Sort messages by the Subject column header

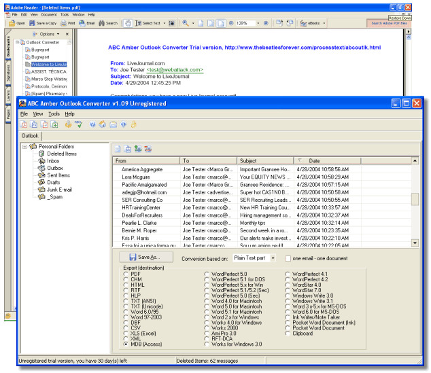[x=265, y=160]
